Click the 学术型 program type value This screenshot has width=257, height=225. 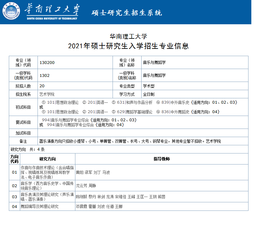(x=149, y=86)
